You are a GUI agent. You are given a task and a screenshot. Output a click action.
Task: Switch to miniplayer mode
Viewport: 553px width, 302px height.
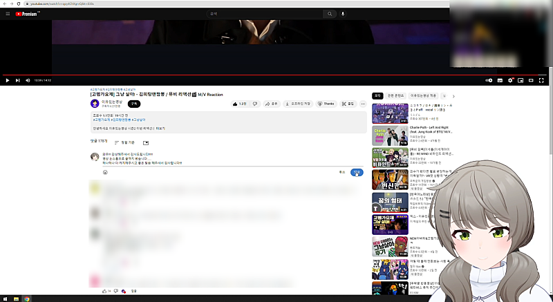(521, 80)
